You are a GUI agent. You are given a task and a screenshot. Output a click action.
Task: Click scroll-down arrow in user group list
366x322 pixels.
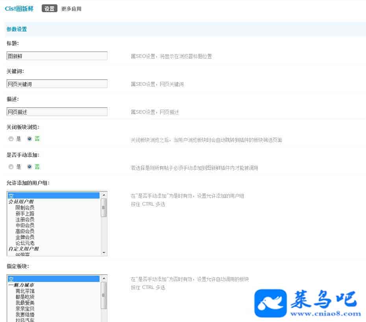(104, 252)
